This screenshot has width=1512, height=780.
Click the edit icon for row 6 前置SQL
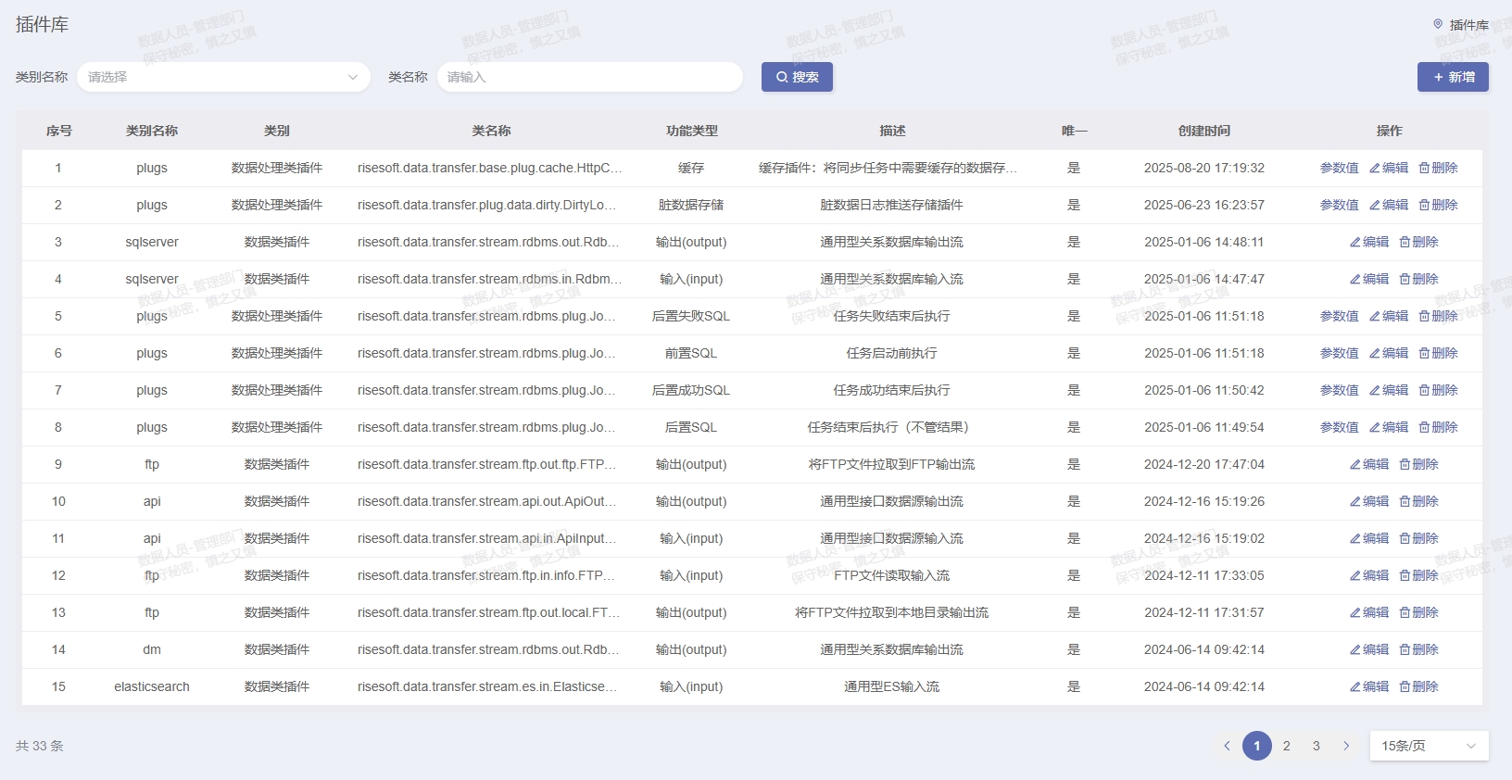tap(1375, 354)
